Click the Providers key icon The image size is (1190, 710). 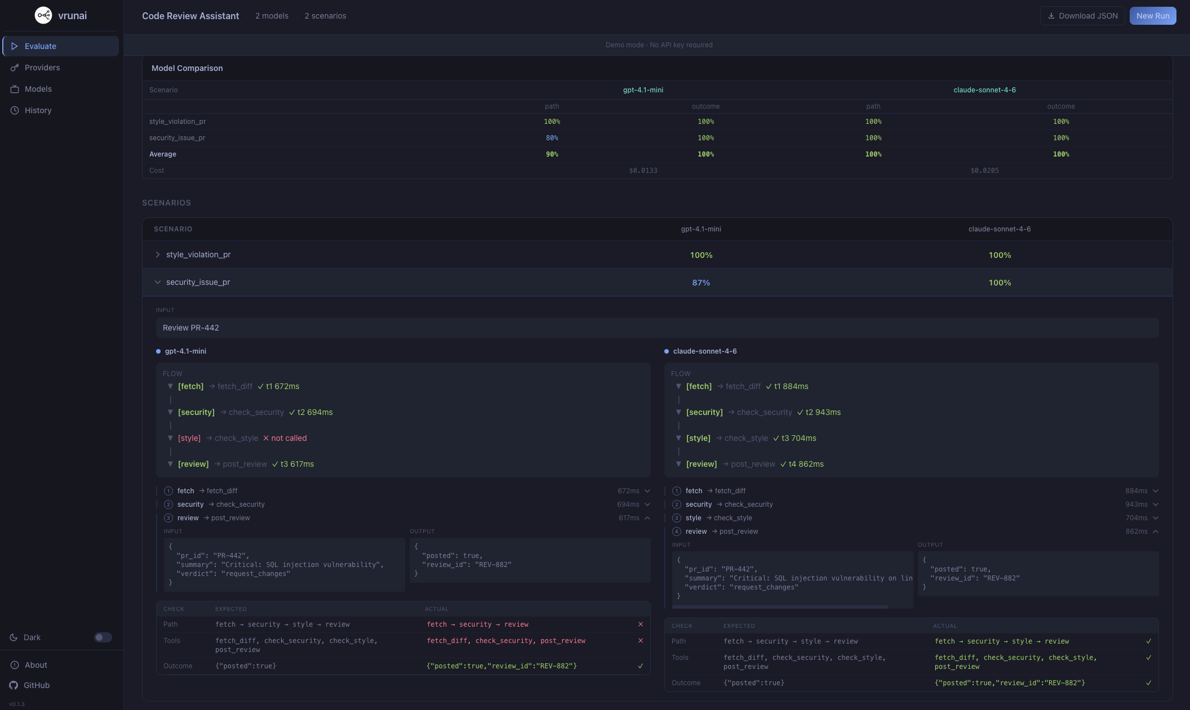(15, 68)
